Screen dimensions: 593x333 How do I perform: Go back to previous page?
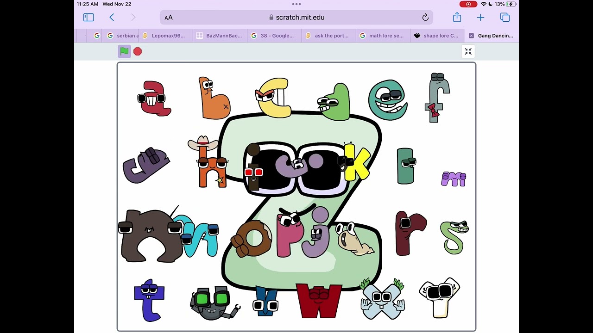pyautogui.click(x=112, y=17)
